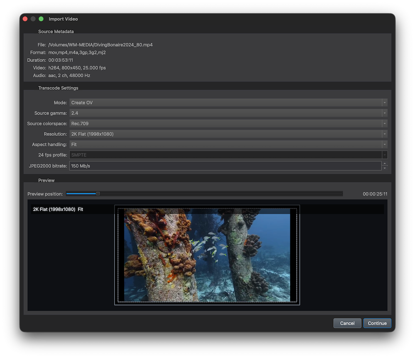Click the Format value mov,mp4,m4a,3gp,3g2,mj2
Viewport: 415px width, 358px height.
[77, 52]
